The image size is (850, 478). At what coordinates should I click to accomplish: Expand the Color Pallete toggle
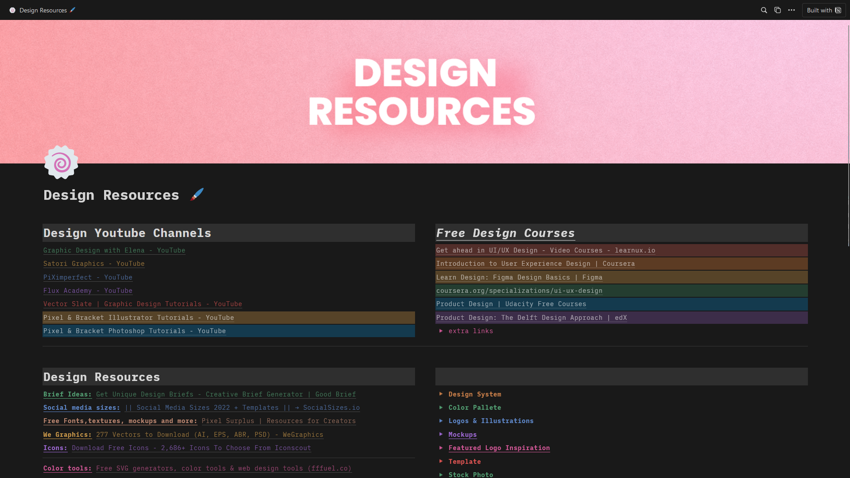pyautogui.click(x=441, y=407)
